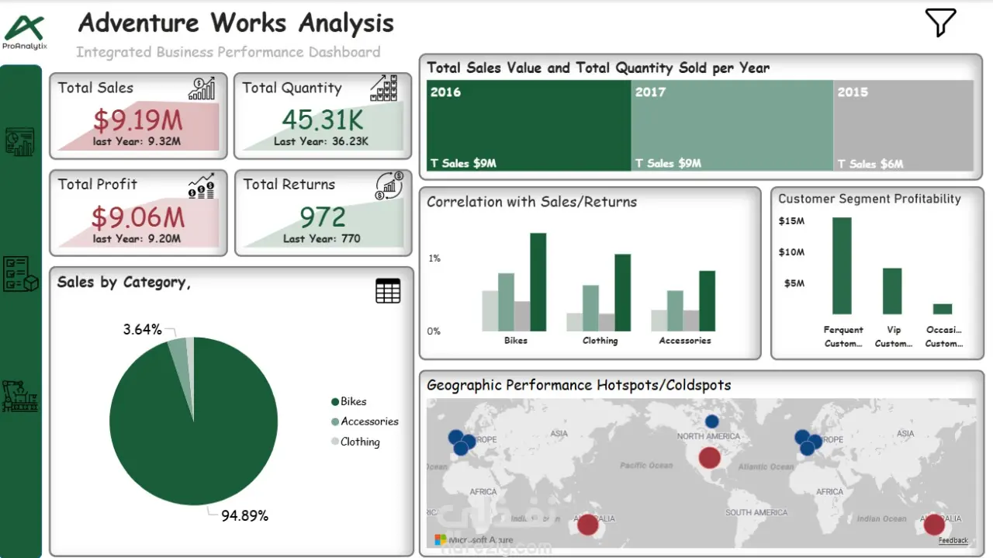Screen dimensions: 993x558
Task: Click the red North America map bubble
Action: 709,457
